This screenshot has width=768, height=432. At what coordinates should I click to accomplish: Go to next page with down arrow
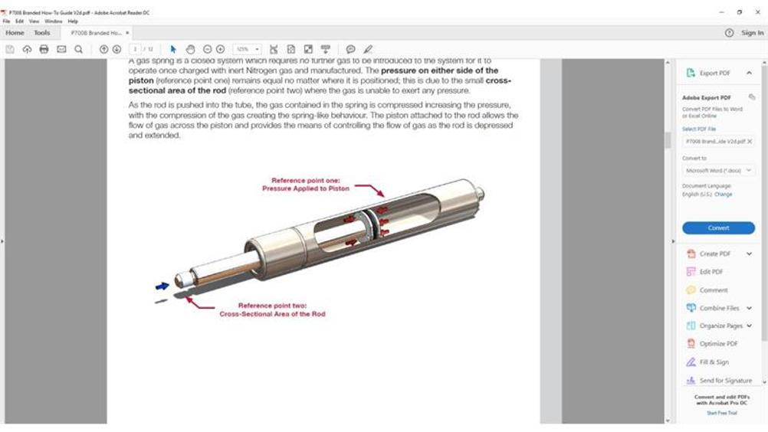click(x=117, y=50)
